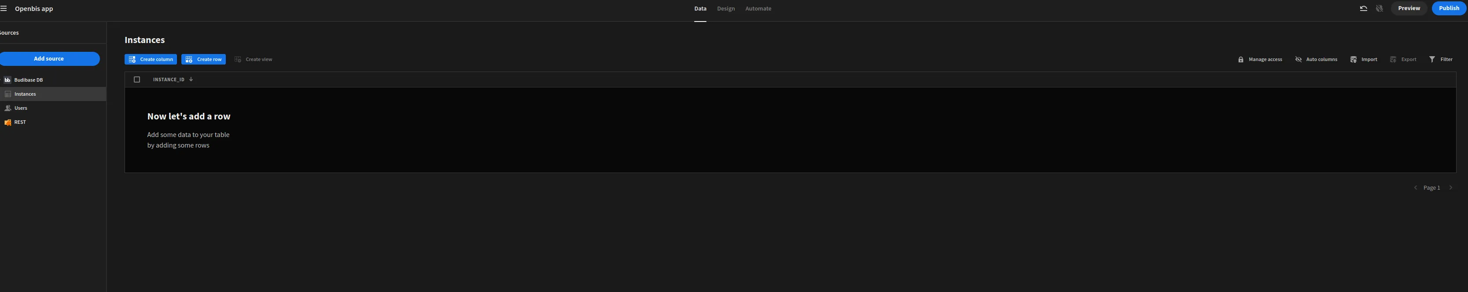Click the Budibase DB logo icon
1468x292 pixels.
coord(7,80)
